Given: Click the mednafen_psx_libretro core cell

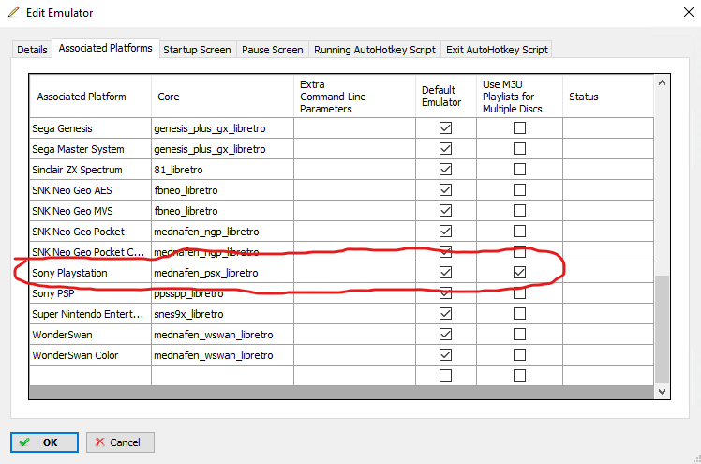Looking at the screenshot, I should pyautogui.click(x=223, y=272).
